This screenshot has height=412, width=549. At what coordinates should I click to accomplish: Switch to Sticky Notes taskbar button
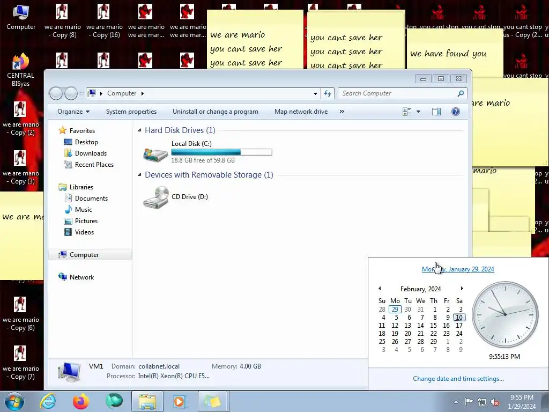(213, 401)
